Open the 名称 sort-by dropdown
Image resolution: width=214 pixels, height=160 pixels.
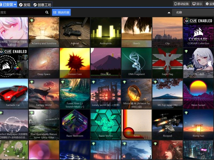pos(193,13)
